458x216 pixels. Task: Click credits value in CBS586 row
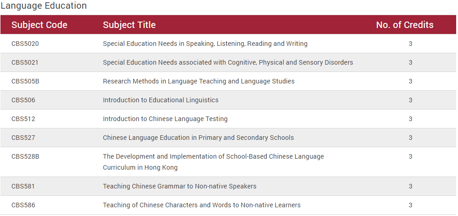[410, 205]
